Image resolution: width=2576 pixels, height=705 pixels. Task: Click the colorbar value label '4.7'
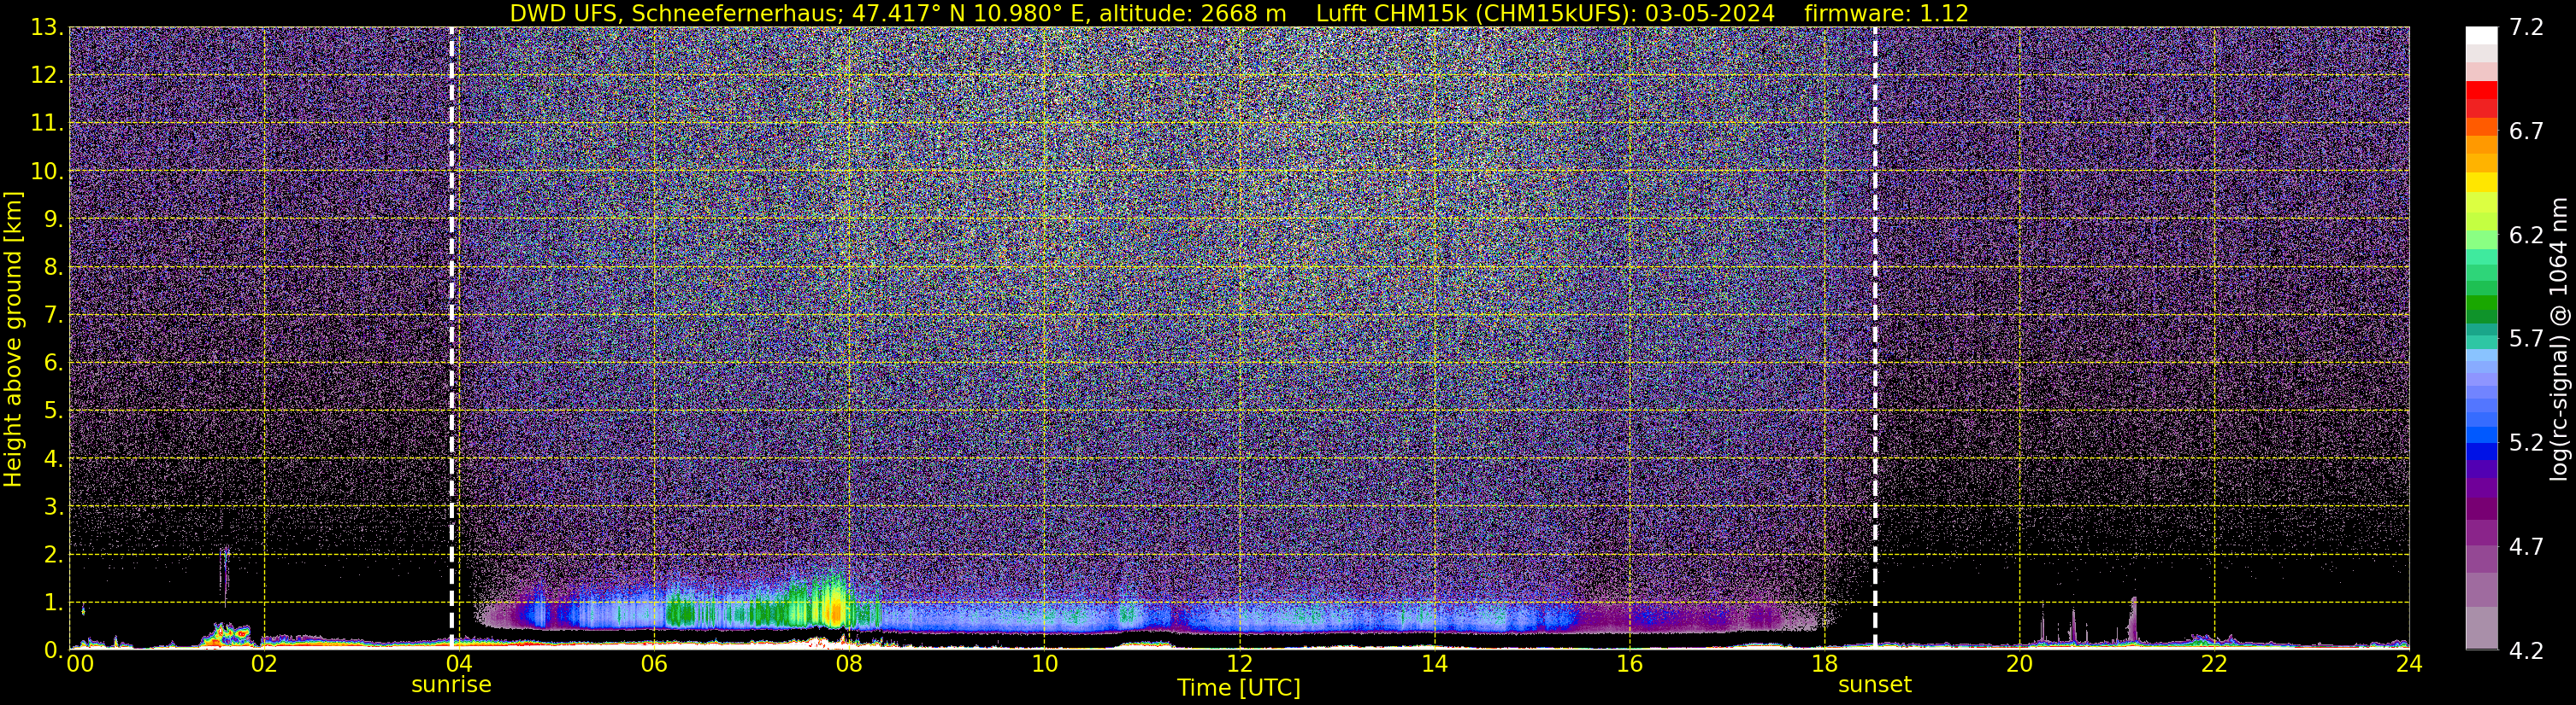pyautogui.click(x=2526, y=547)
